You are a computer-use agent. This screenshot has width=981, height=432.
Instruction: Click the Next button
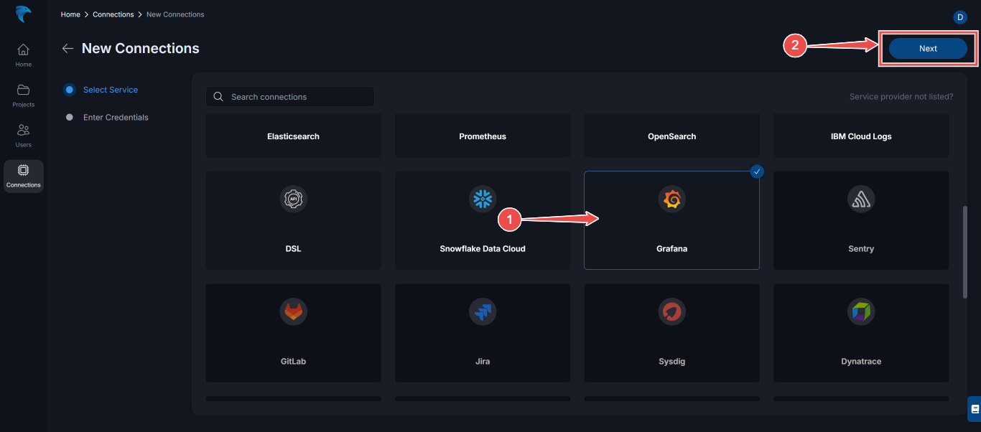coord(927,48)
